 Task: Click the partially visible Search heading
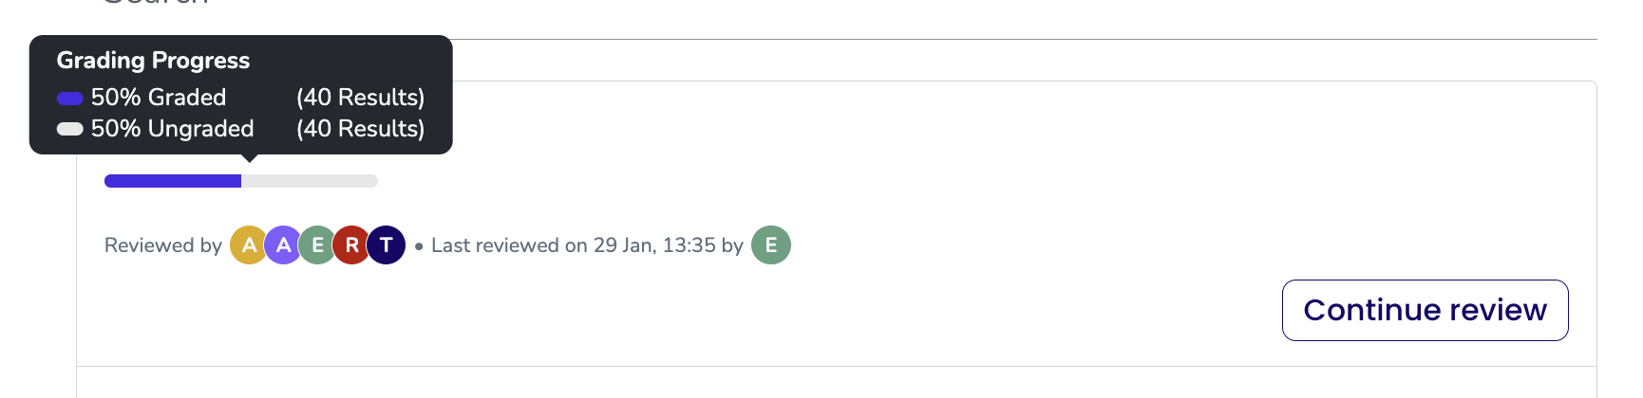click(x=156, y=3)
